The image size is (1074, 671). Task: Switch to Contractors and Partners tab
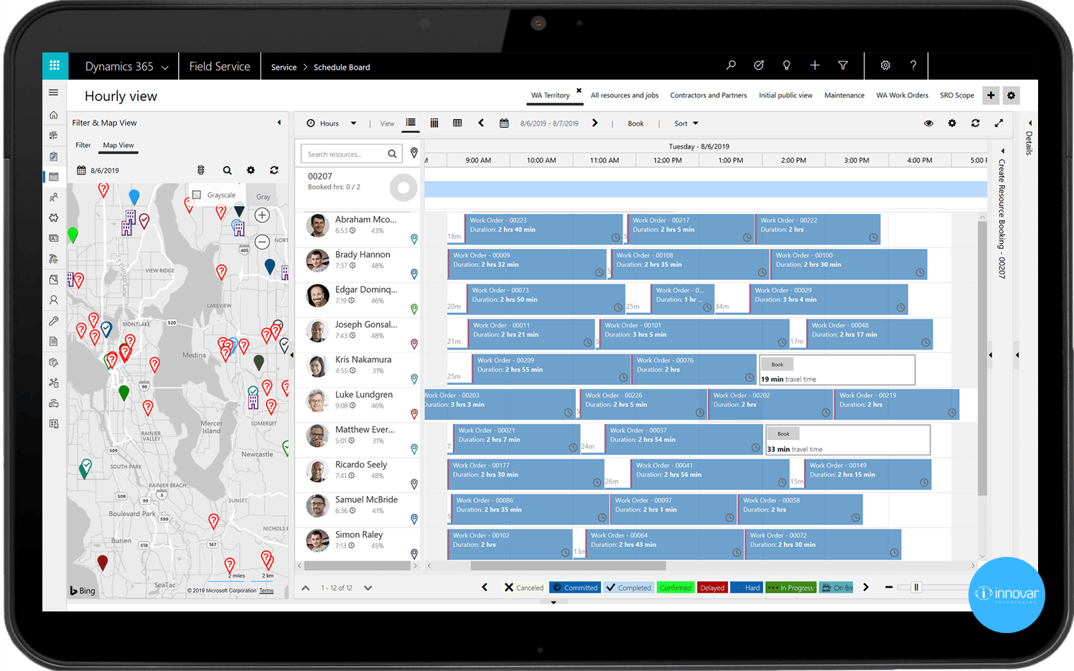point(708,95)
